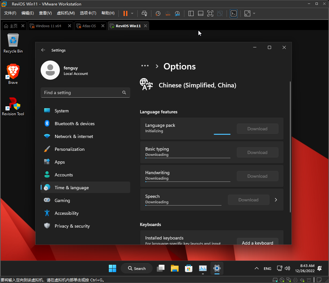Open the 虚拟机(M) menu
The image size is (329, 283).
[x=66, y=13]
